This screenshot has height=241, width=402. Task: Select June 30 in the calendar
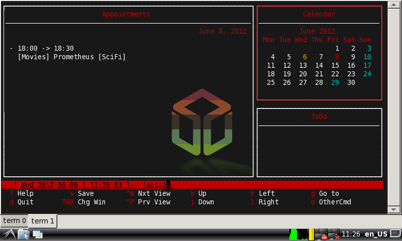[351, 82]
